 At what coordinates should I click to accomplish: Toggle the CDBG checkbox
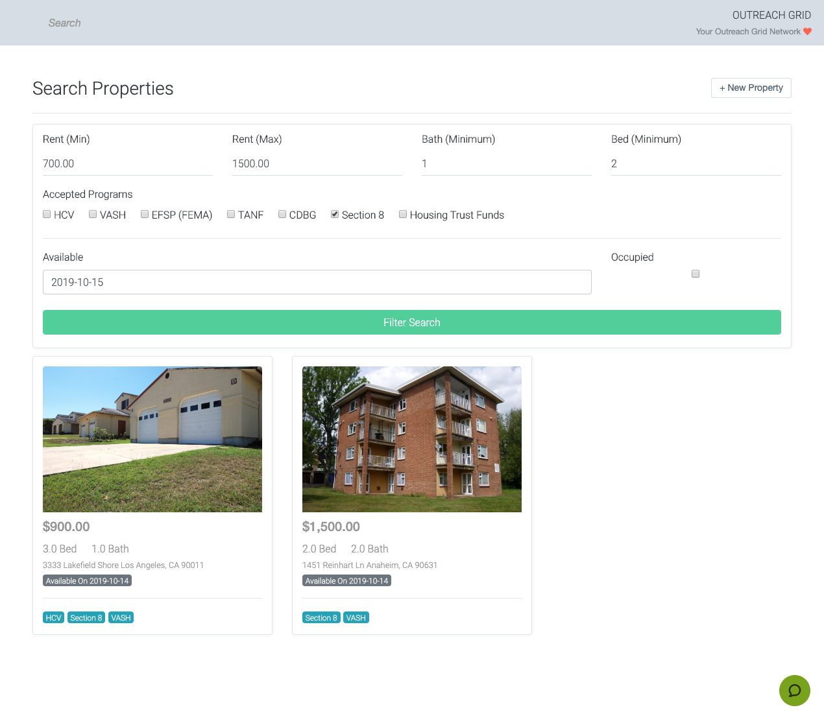[x=282, y=214]
